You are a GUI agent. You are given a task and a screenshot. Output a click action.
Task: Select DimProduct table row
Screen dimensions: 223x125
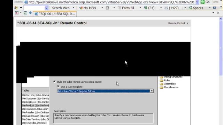tap(36, 106)
